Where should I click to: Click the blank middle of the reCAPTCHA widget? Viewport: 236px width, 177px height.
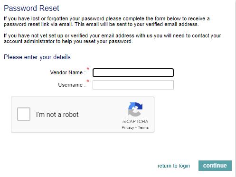point(101,115)
